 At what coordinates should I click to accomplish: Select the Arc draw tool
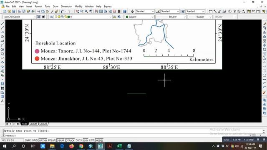(x=3, y=45)
